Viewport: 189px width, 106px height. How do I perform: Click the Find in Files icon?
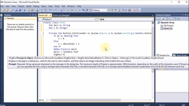[37, 10]
